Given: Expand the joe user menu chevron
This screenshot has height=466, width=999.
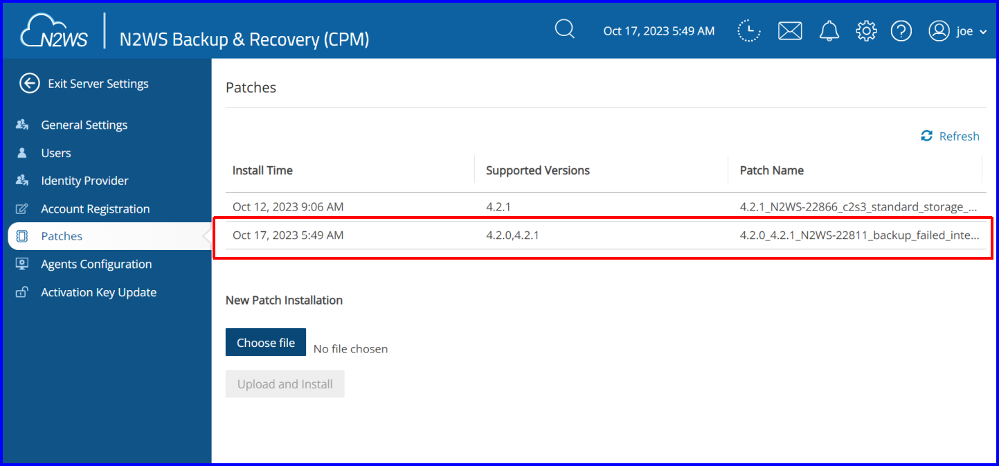Looking at the screenshot, I should [983, 32].
